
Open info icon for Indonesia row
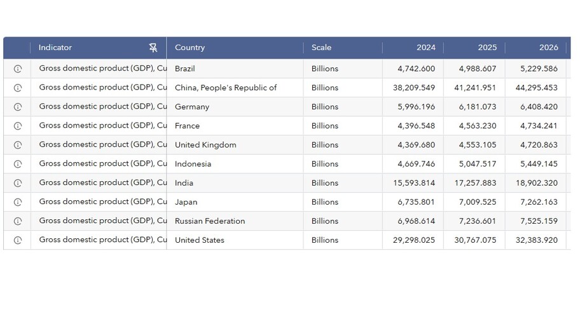pos(18,164)
